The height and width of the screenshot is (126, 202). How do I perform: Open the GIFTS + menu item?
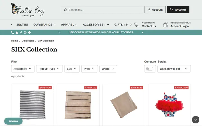[x=121, y=25]
